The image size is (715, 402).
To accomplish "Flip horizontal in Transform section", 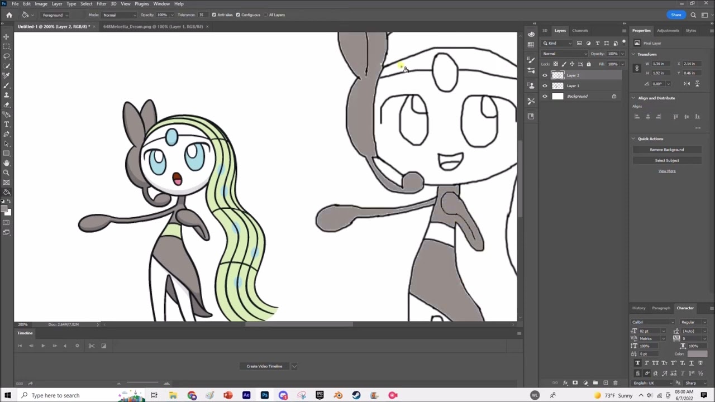I will [x=687, y=84].
